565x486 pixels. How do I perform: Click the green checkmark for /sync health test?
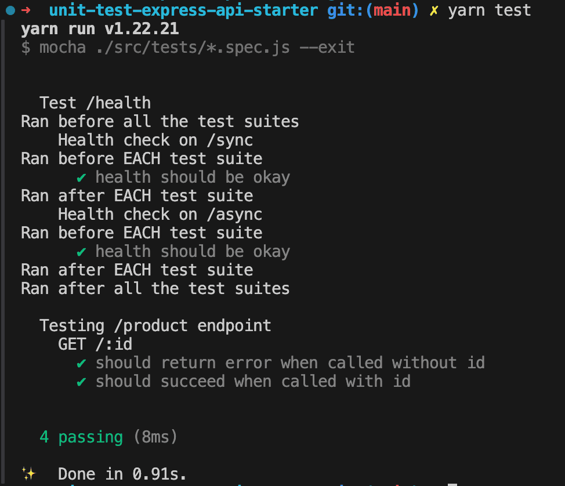(81, 177)
